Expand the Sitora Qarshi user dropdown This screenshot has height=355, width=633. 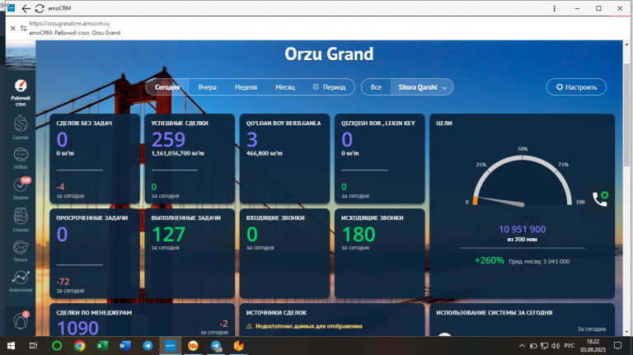click(x=422, y=87)
